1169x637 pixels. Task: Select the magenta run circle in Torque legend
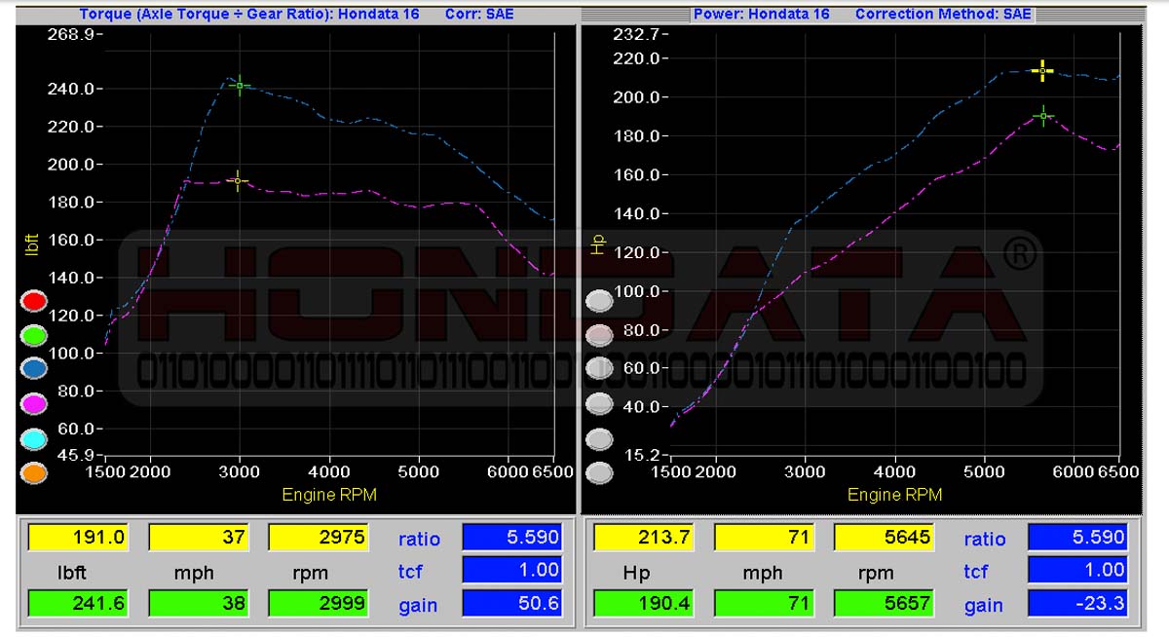pos(34,403)
